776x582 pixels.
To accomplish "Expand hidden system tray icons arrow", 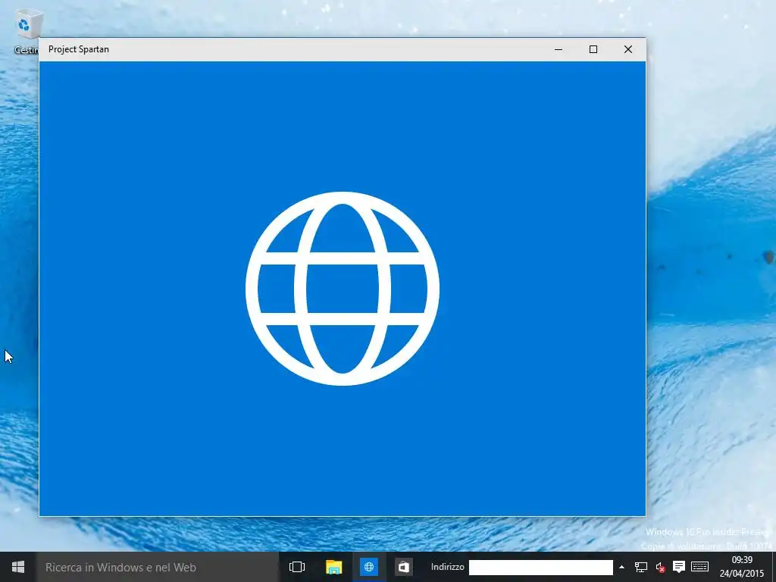I will tap(621, 567).
